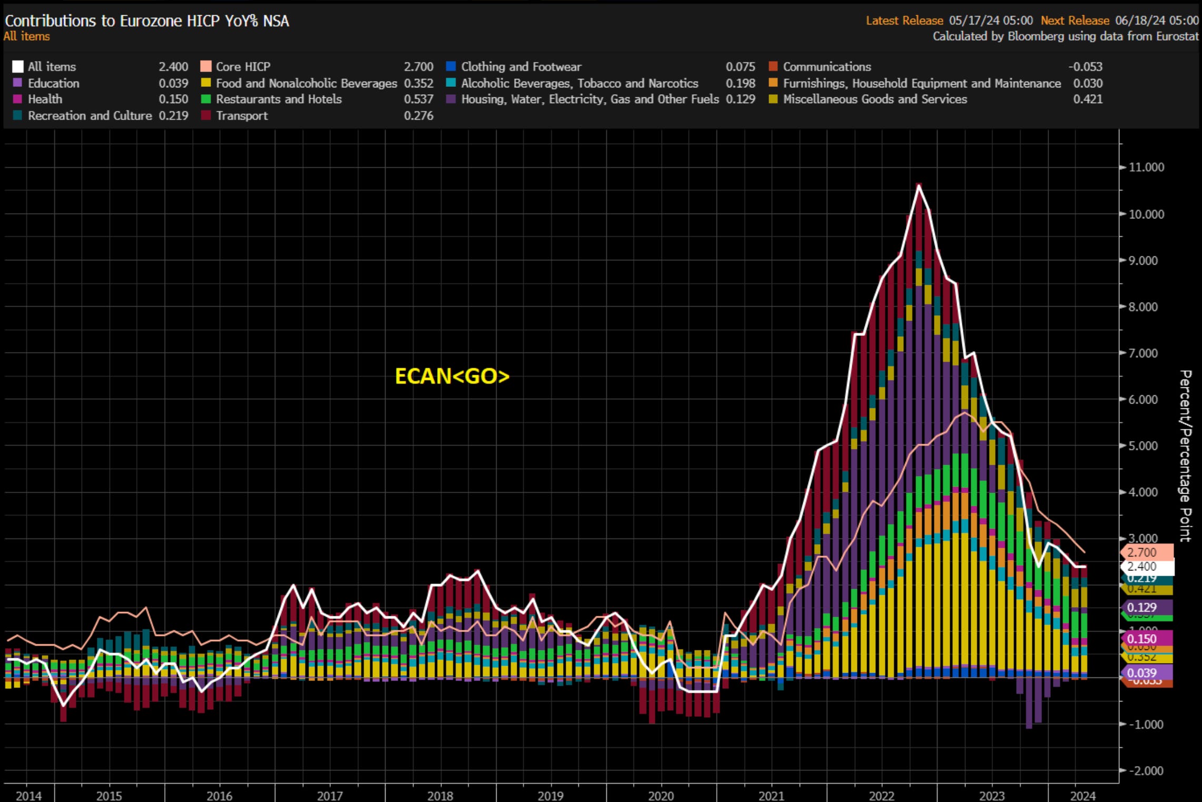Click the Latest Release label
The image size is (1202, 802).
click(904, 21)
